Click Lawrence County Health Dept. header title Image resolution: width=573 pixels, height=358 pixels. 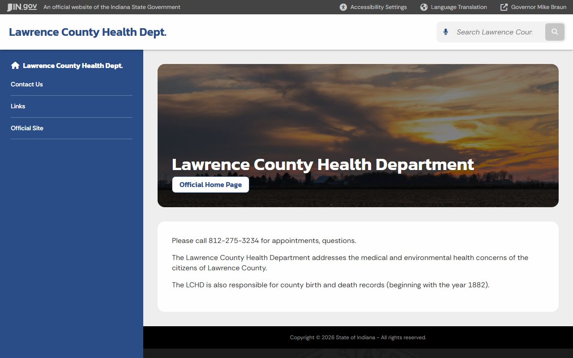click(88, 32)
